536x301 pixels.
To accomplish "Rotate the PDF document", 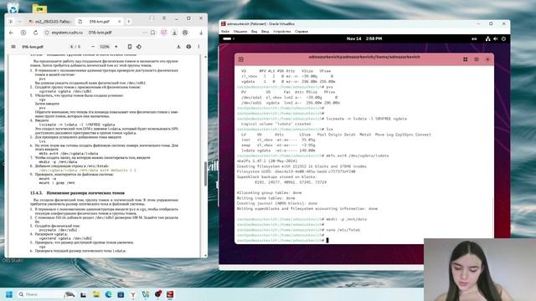I will click(x=139, y=47).
